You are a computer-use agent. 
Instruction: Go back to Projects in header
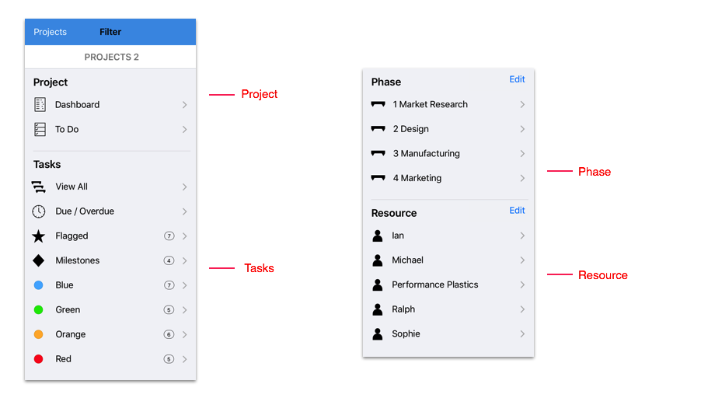coord(50,32)
